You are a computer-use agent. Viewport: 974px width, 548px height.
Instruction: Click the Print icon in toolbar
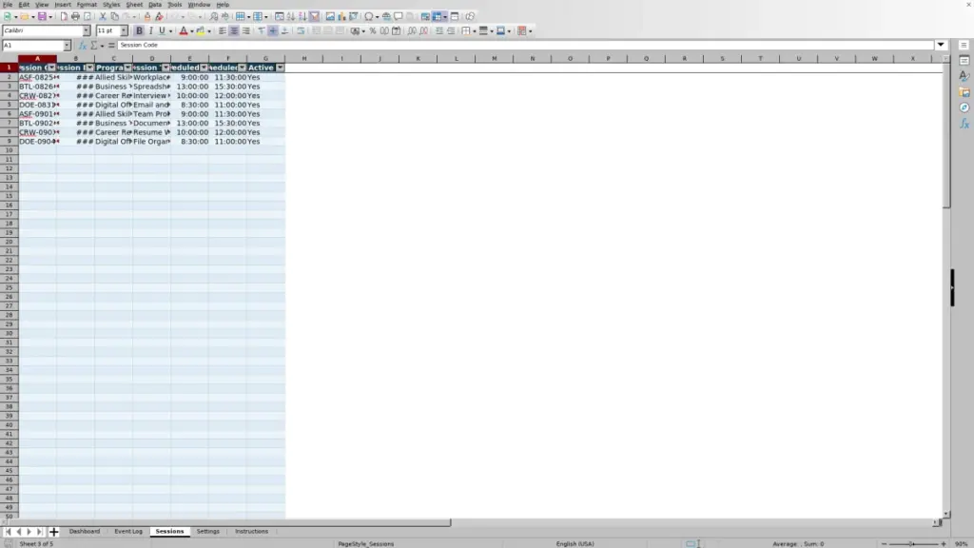75,16
